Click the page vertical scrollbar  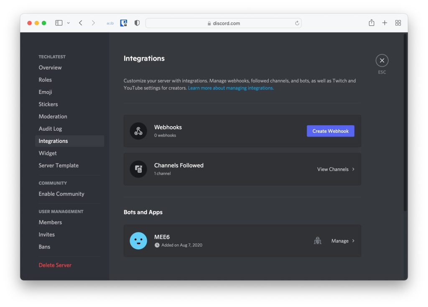pyautogui.click(x=405, y=122)
